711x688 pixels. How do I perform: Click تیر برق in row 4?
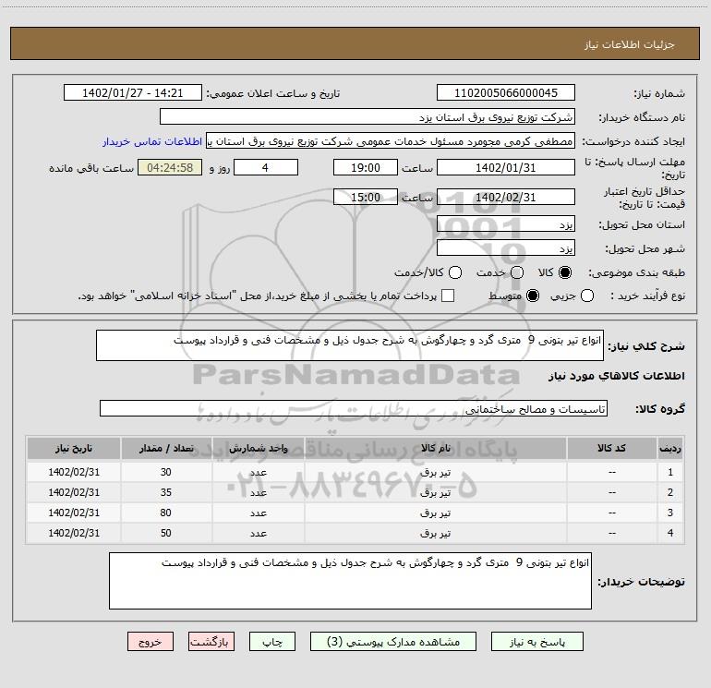pos(435,534)
